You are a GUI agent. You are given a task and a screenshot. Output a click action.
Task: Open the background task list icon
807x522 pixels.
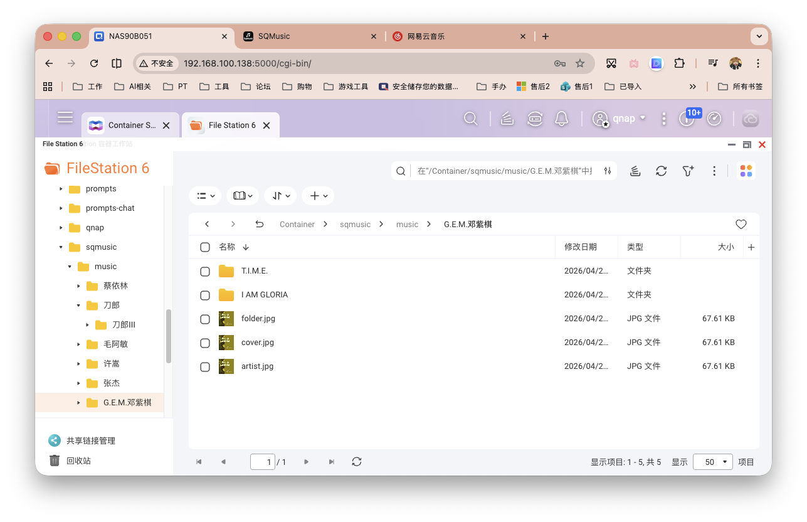pos(635,170)
